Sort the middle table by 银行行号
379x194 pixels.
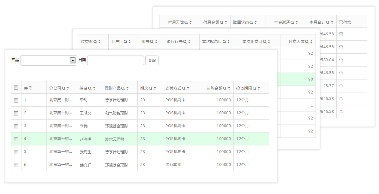[189, 42]
